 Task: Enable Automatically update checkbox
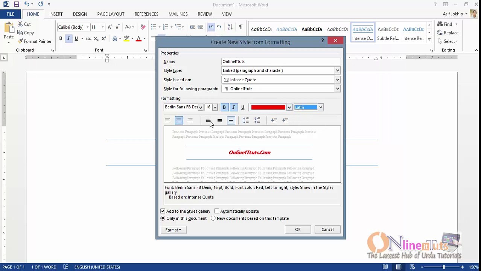(217, 211)
